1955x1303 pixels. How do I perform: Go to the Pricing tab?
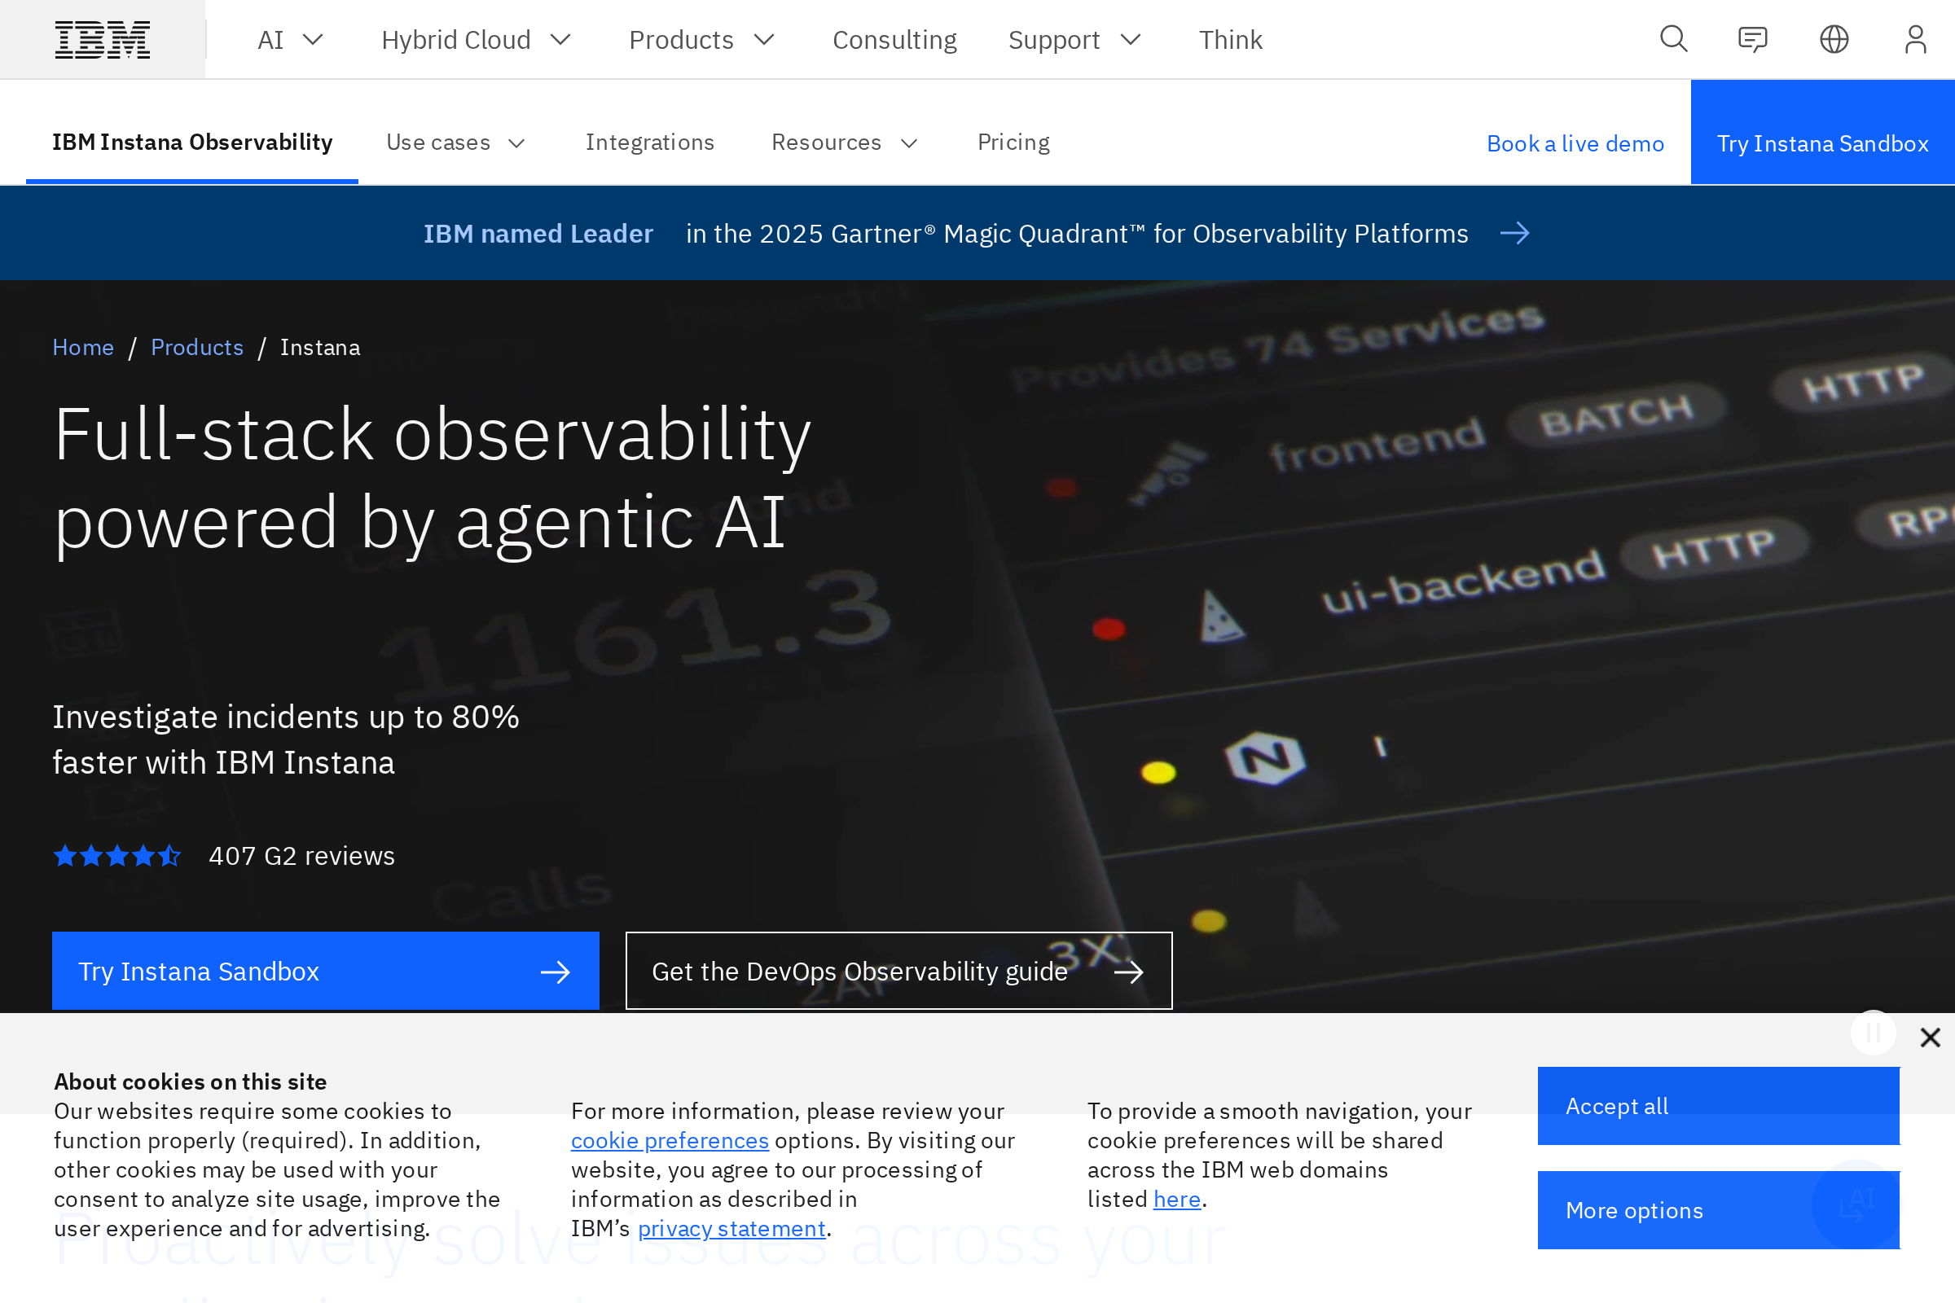point(1013,143)
